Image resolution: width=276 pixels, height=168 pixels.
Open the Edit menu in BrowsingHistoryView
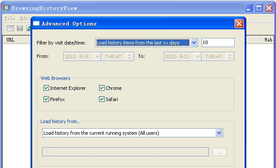(25, 18)
